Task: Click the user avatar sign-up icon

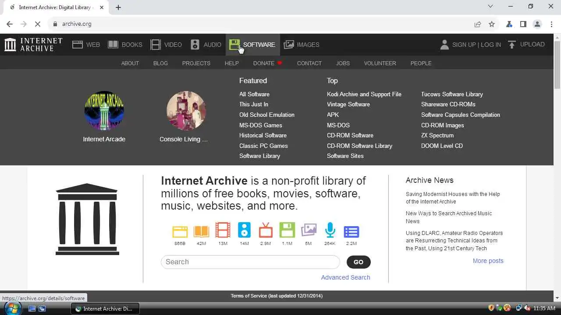Action: tap(444, 45)
